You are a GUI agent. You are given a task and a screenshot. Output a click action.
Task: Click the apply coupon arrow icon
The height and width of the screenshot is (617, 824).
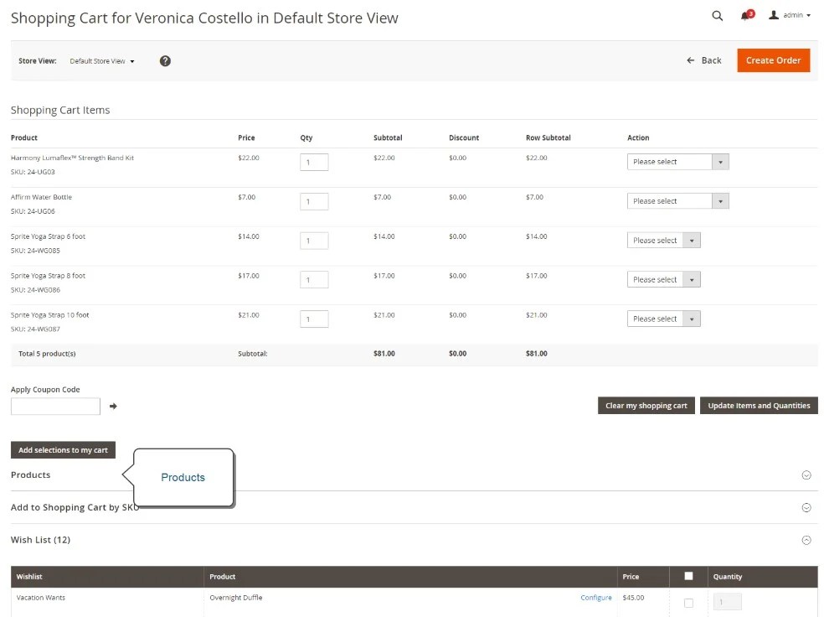pos(113,406)
